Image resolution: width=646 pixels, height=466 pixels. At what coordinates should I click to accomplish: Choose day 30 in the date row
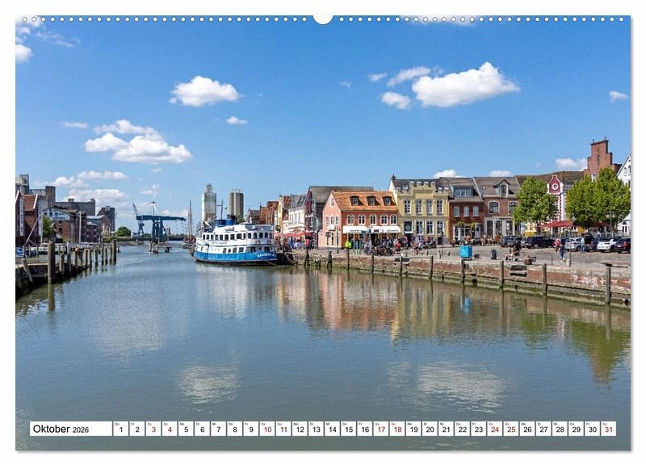click(593, 429)
